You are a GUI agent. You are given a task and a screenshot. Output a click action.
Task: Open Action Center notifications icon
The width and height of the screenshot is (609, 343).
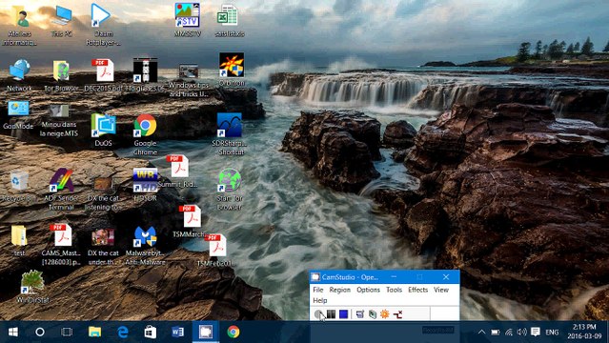(x=536, y=332)
